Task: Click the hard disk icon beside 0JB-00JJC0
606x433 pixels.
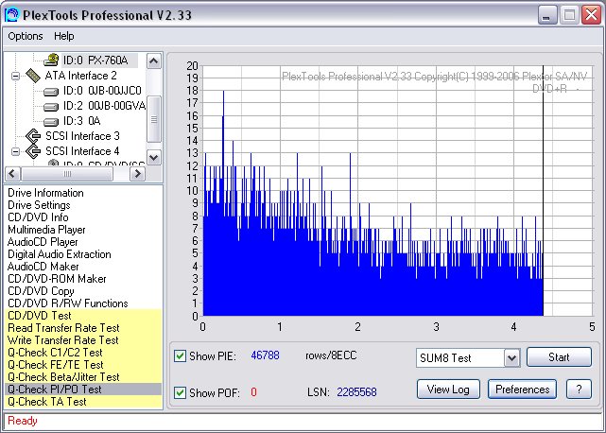Action: pos(51,92)
